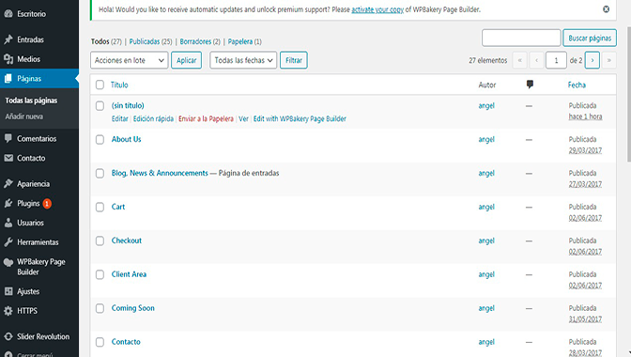Click the Escritorio dashboard icon
Image resolution: width=631 pixels, height=357 pixels.
point(8,14)
